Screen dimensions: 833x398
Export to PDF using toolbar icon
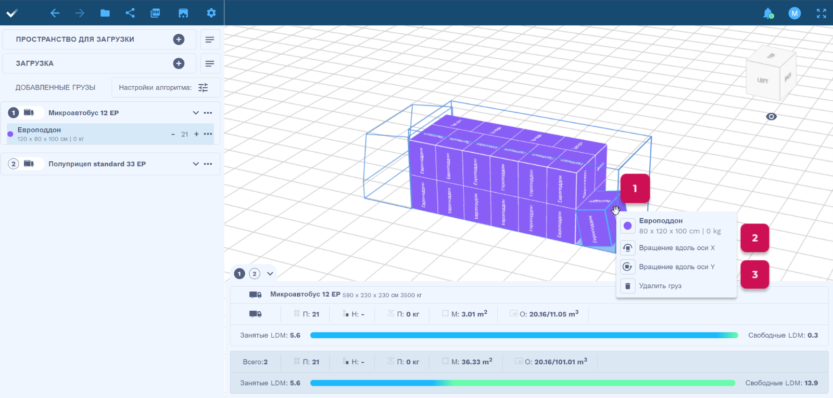tap(155, 13)
